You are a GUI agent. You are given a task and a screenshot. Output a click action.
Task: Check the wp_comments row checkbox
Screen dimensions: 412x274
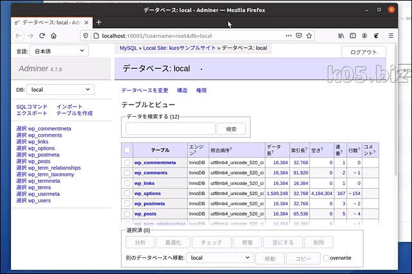coord(127,173)
